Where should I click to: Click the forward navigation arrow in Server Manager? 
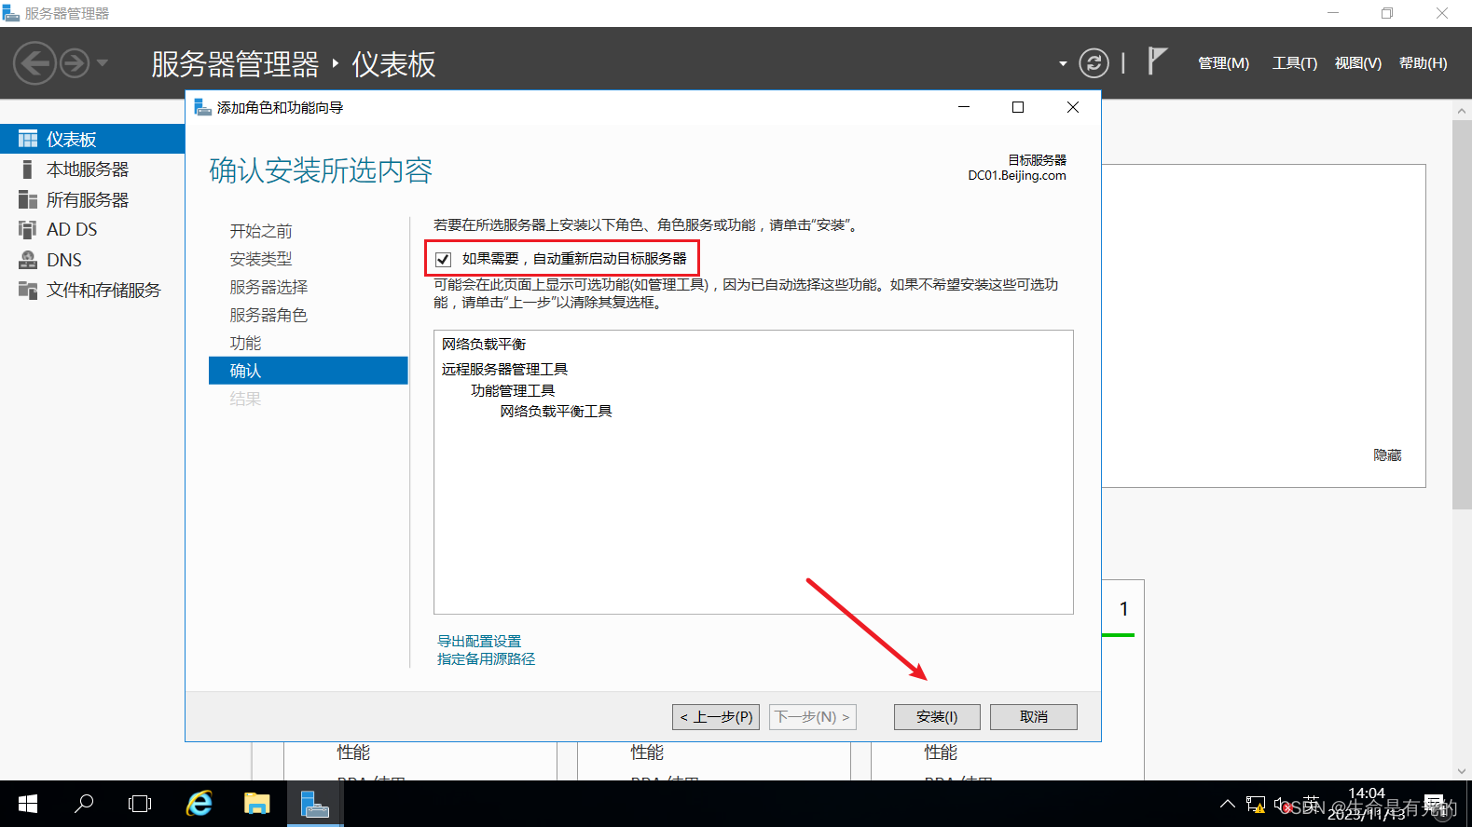[75, 63]
